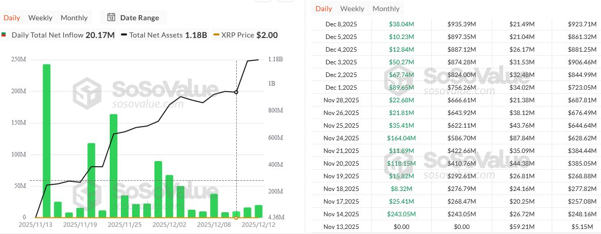This screenshot has height=234, width=601.
Task: Click the orange marker on the x-axis
Action: (236, 218)
